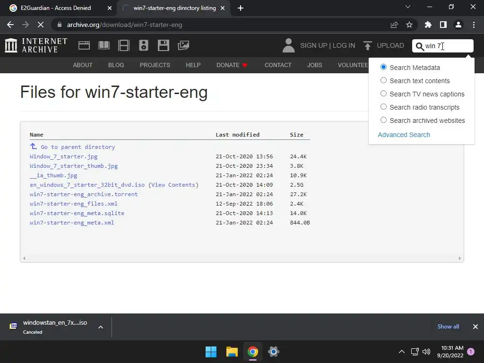Open the Chrome tab search dropdown
Image resolution: width=484 pixels, height=363 pixels.
click(x=408, y=7)
